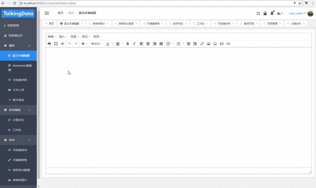Collapse the 表单编辑 sidebar group
The width and height of the screenshot is (316, 188).
point(18,110)
